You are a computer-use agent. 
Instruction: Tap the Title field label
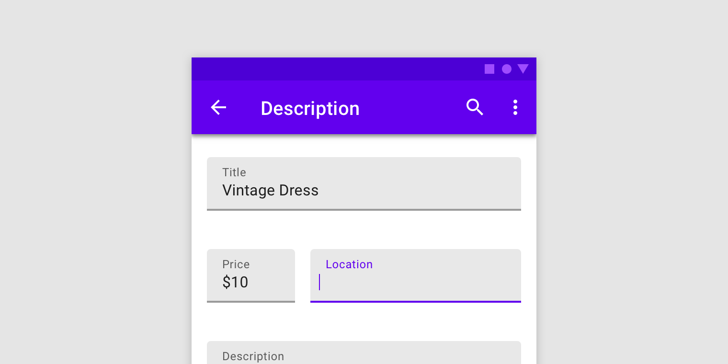[x=234, y=172]
